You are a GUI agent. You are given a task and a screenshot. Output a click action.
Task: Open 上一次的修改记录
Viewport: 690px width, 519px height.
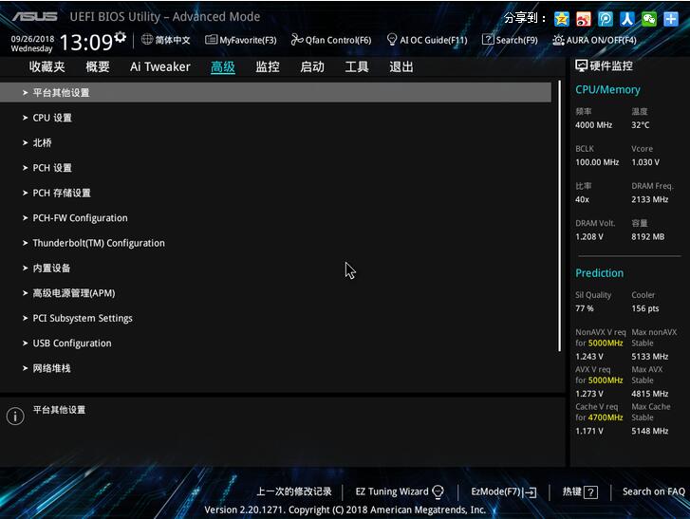(x=294, y=491)
